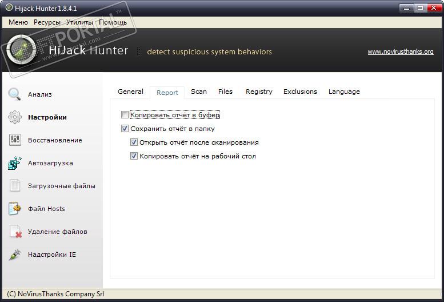Open the Файл Hosts section
This screenshot has height=302, width=444.
coord(46,209)
